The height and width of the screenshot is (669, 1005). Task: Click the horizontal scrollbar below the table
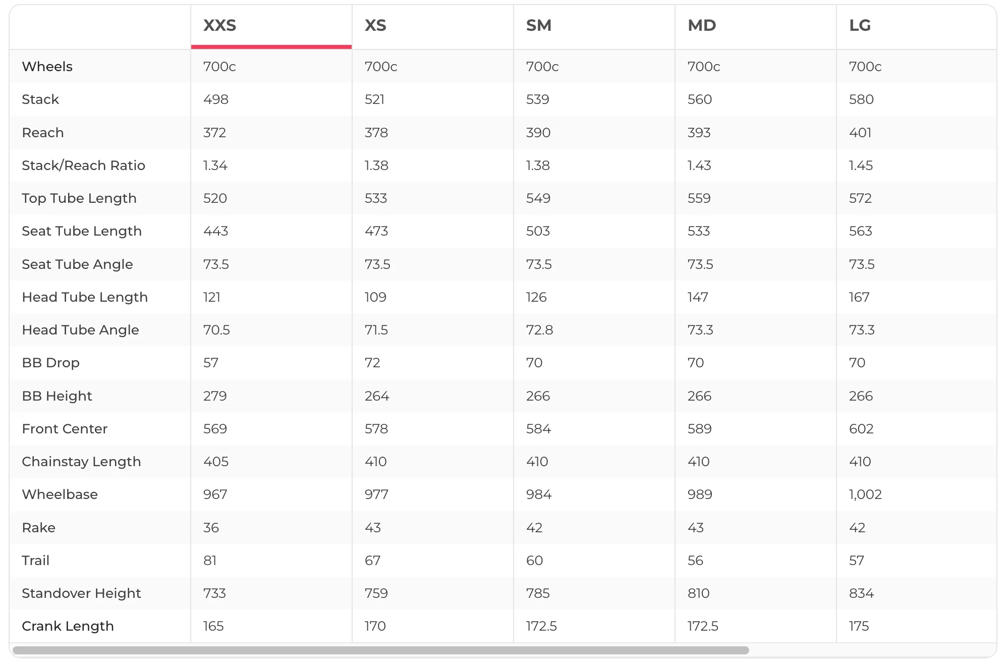(381, 650)
